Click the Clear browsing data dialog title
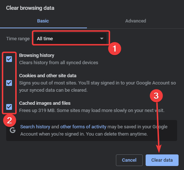 [30, 8]
